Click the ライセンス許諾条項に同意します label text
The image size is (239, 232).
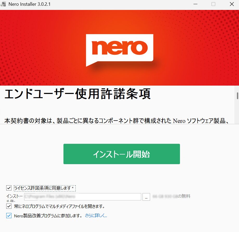point(44,188)
